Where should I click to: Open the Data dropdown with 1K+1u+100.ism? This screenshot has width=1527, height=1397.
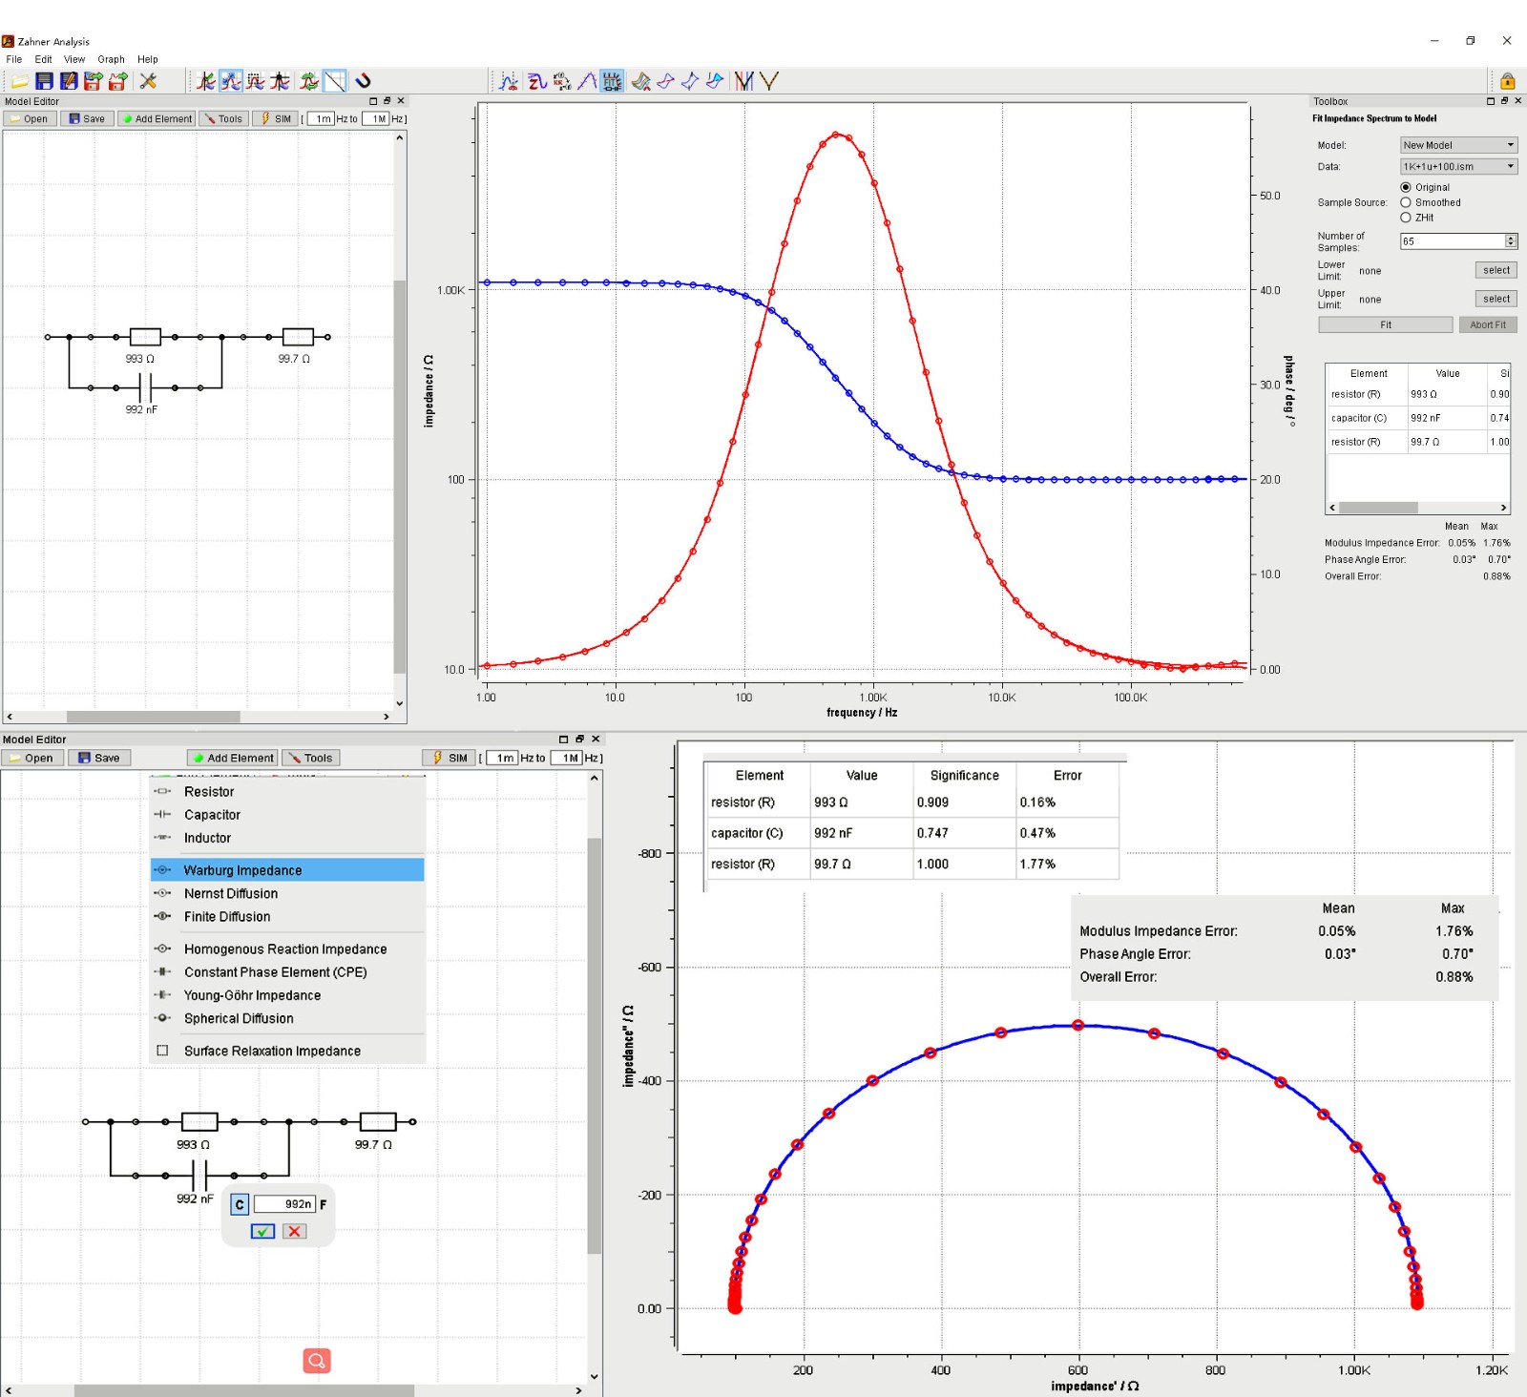click(1457, 166)
